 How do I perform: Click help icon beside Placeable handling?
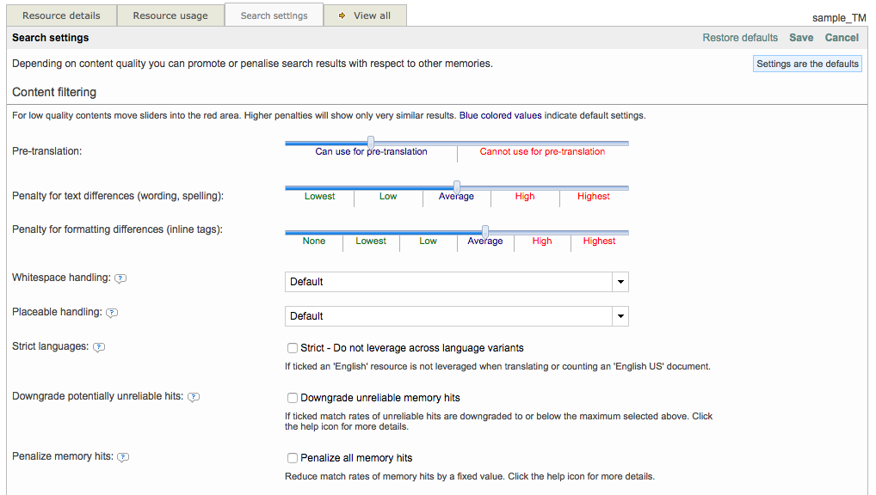click(112, 313)
